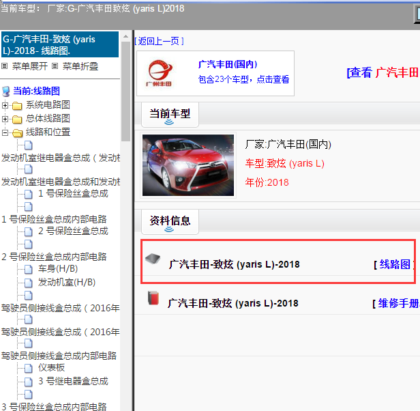The image size is (420, 411).
Task: Click computer icon beside 当前:线路图
Action: [6, 91]
